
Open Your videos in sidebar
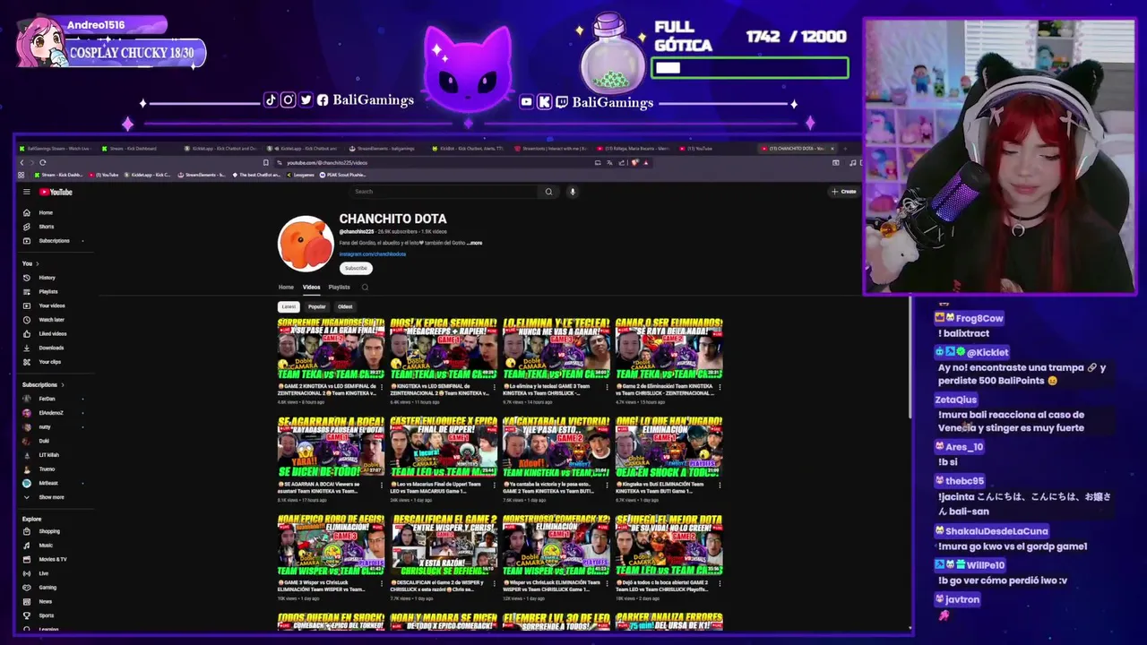[51, 305]
